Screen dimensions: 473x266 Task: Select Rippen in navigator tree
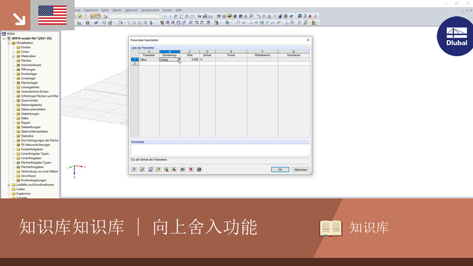(25, 123)
